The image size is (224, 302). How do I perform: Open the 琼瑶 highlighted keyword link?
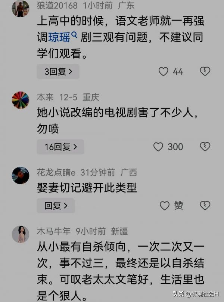tap(59, 37)
